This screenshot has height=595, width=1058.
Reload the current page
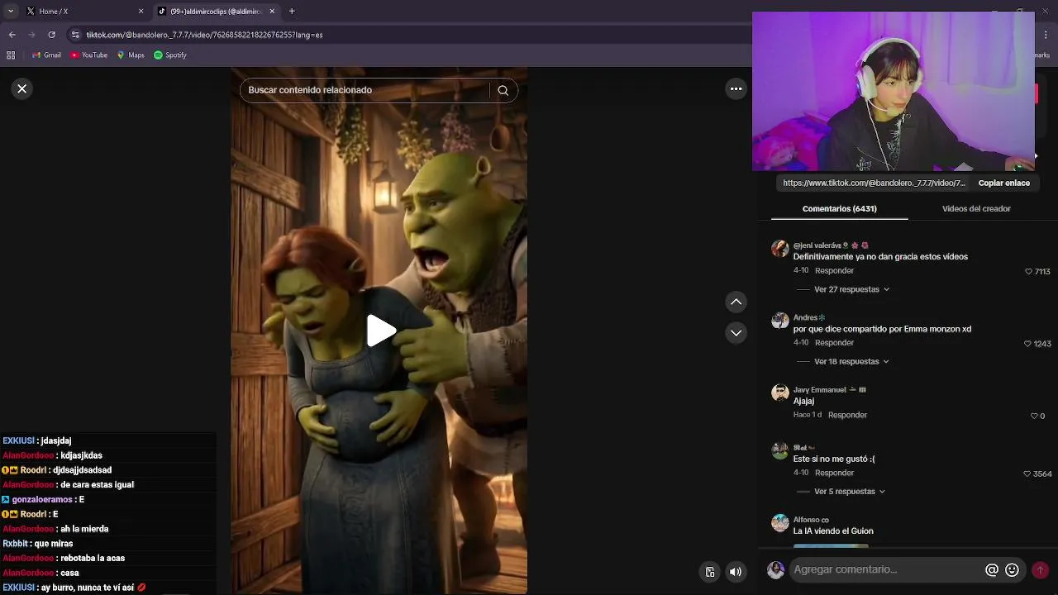pyautogui.click(x=51, y=35)
